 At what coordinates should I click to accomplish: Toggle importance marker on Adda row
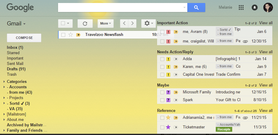[176, 59]
